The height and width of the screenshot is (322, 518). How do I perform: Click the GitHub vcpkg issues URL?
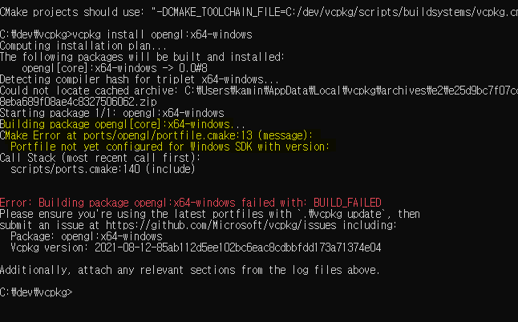(x=221, y=225)
